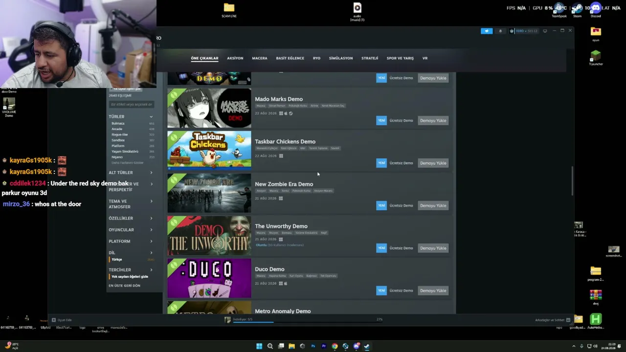Toggle Yok sayılan öğeleri gizle preference
Screen dimensions: 626x352
[x=130, y=277]
